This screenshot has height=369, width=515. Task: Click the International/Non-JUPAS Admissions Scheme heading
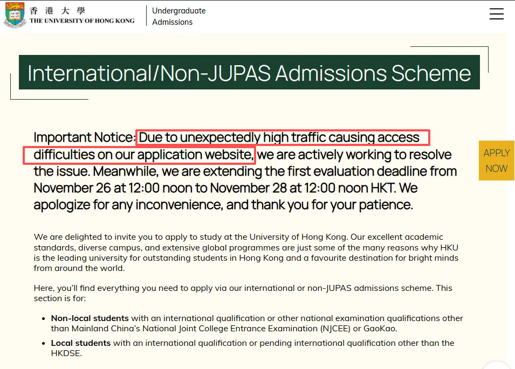click(249, 73)
